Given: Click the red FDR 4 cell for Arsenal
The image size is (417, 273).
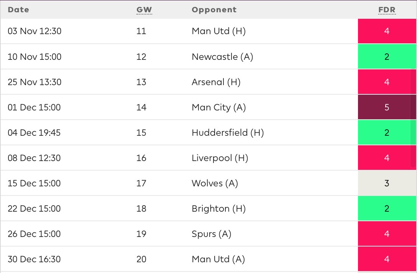Looking at the screenshot, I should 387,82.
